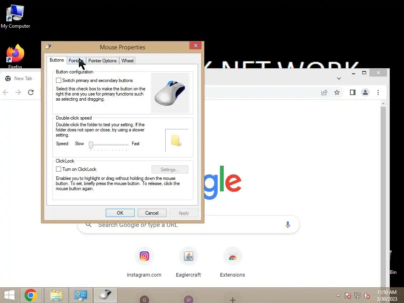Viewport: 404px width, 303px height.
Task: Go back in Chrome
Action: point(6,92)
